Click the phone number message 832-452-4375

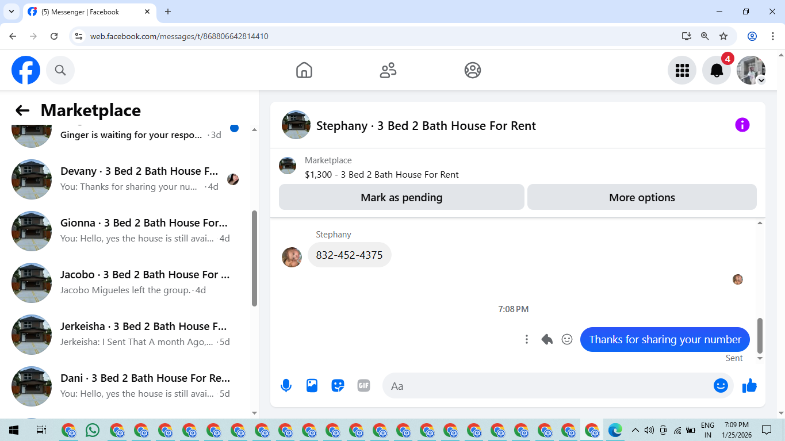point(349,255)
